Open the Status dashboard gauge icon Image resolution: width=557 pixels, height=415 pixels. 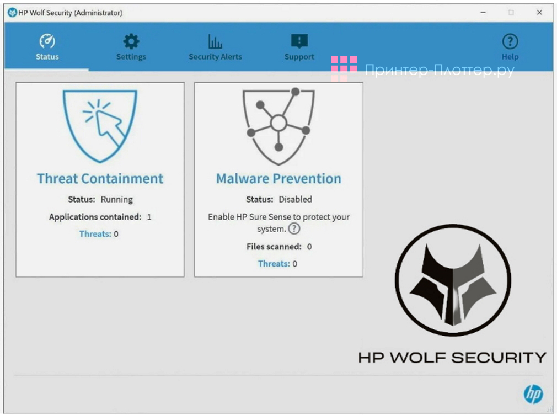pyautogui.click(x=47, y=40)
